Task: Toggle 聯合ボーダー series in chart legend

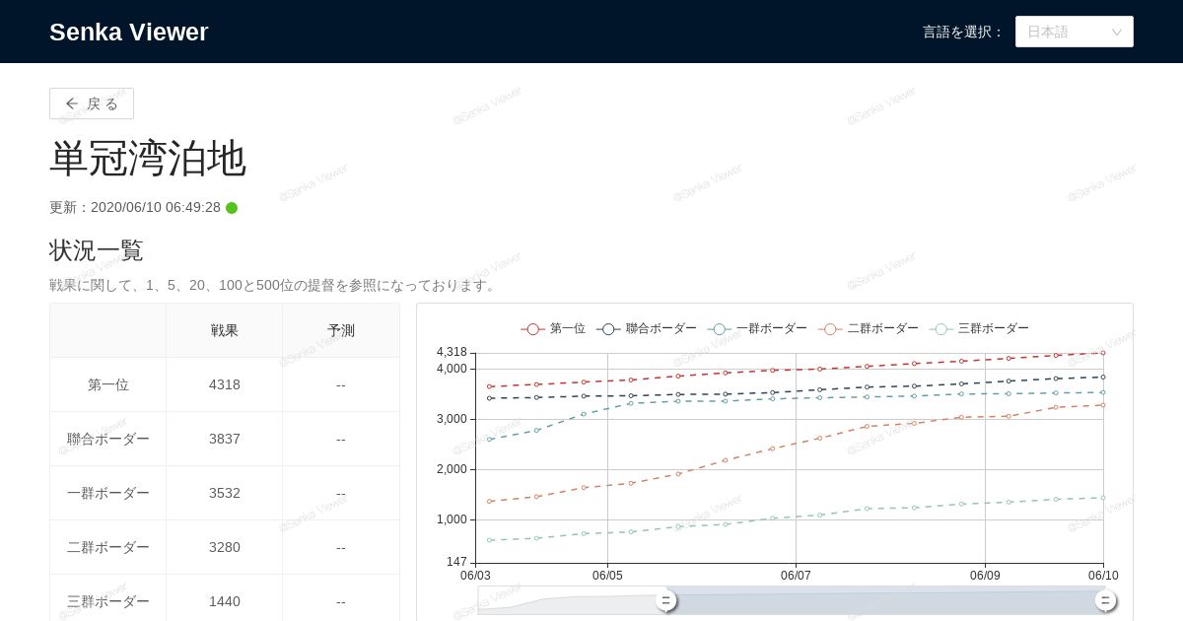Action: 647,328
